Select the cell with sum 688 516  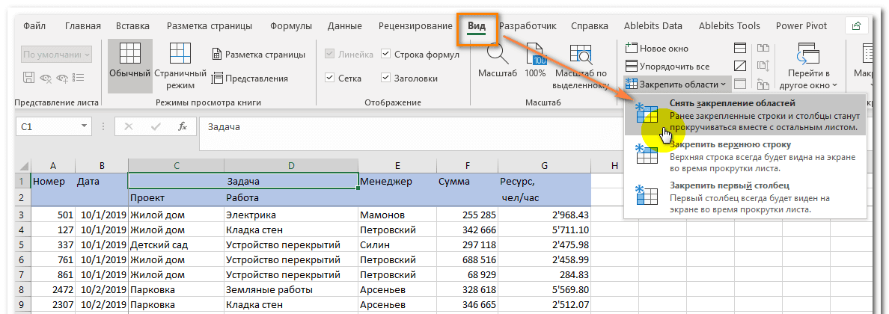click(x=467, y=259)
